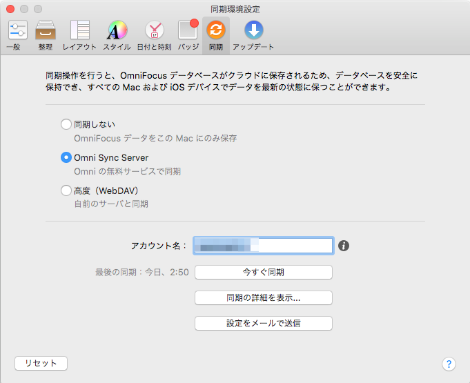Screen dimensions: 470x383
Task: Close the 同期環境設定 window
Action: pyautogui.click(x=10, y=9)
